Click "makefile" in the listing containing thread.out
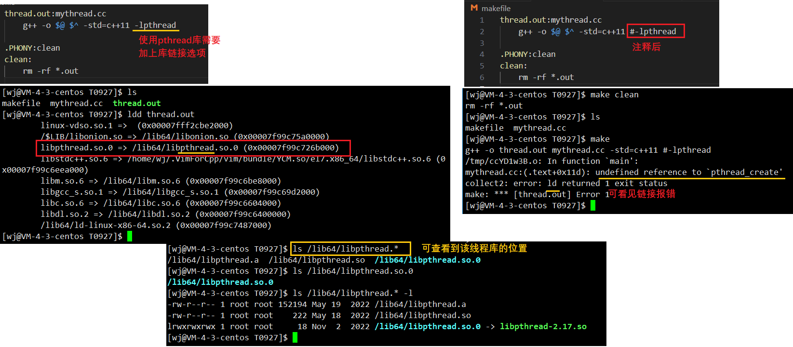The height and width of the screenshot is (347, 793). (21, 103)
